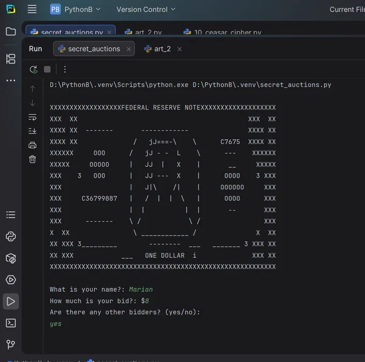Open the Current File run configuration selector

347,9
